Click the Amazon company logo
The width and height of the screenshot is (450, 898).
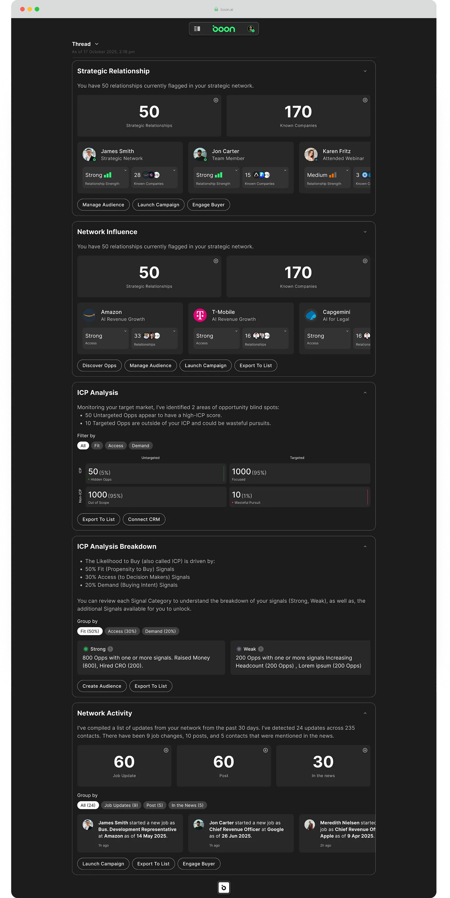[x=89, y=315]
